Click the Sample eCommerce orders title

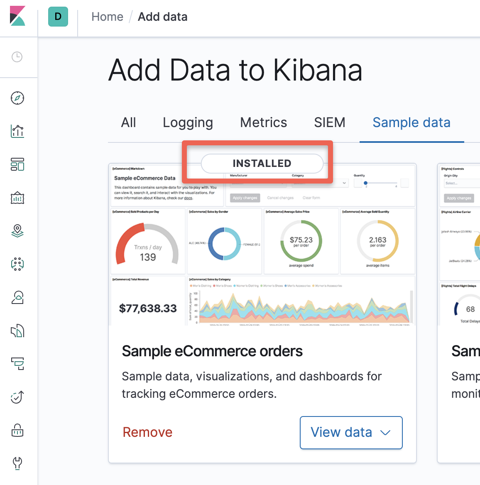point(212,351)
